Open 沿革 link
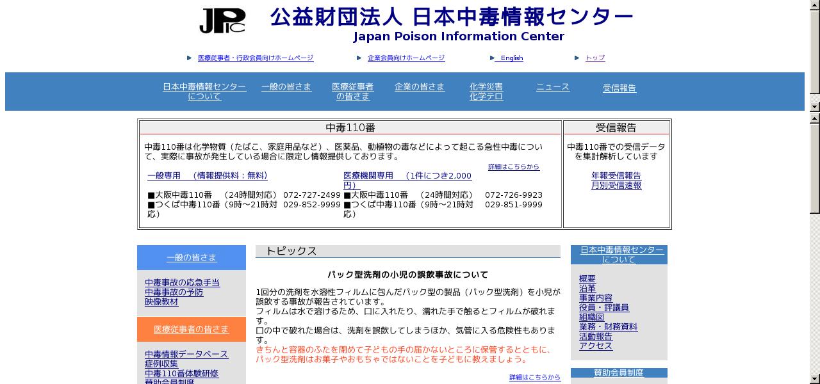The width and height of the screenshot is (820, 384). tap(587, 289)
